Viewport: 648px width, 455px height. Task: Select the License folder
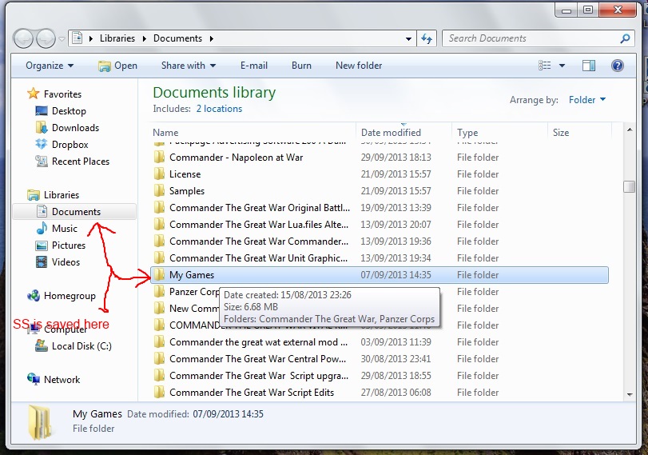click(x=380, y=174)
